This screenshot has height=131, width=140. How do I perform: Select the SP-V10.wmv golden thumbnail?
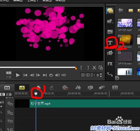pyautogui.click(x=125, y=39)
